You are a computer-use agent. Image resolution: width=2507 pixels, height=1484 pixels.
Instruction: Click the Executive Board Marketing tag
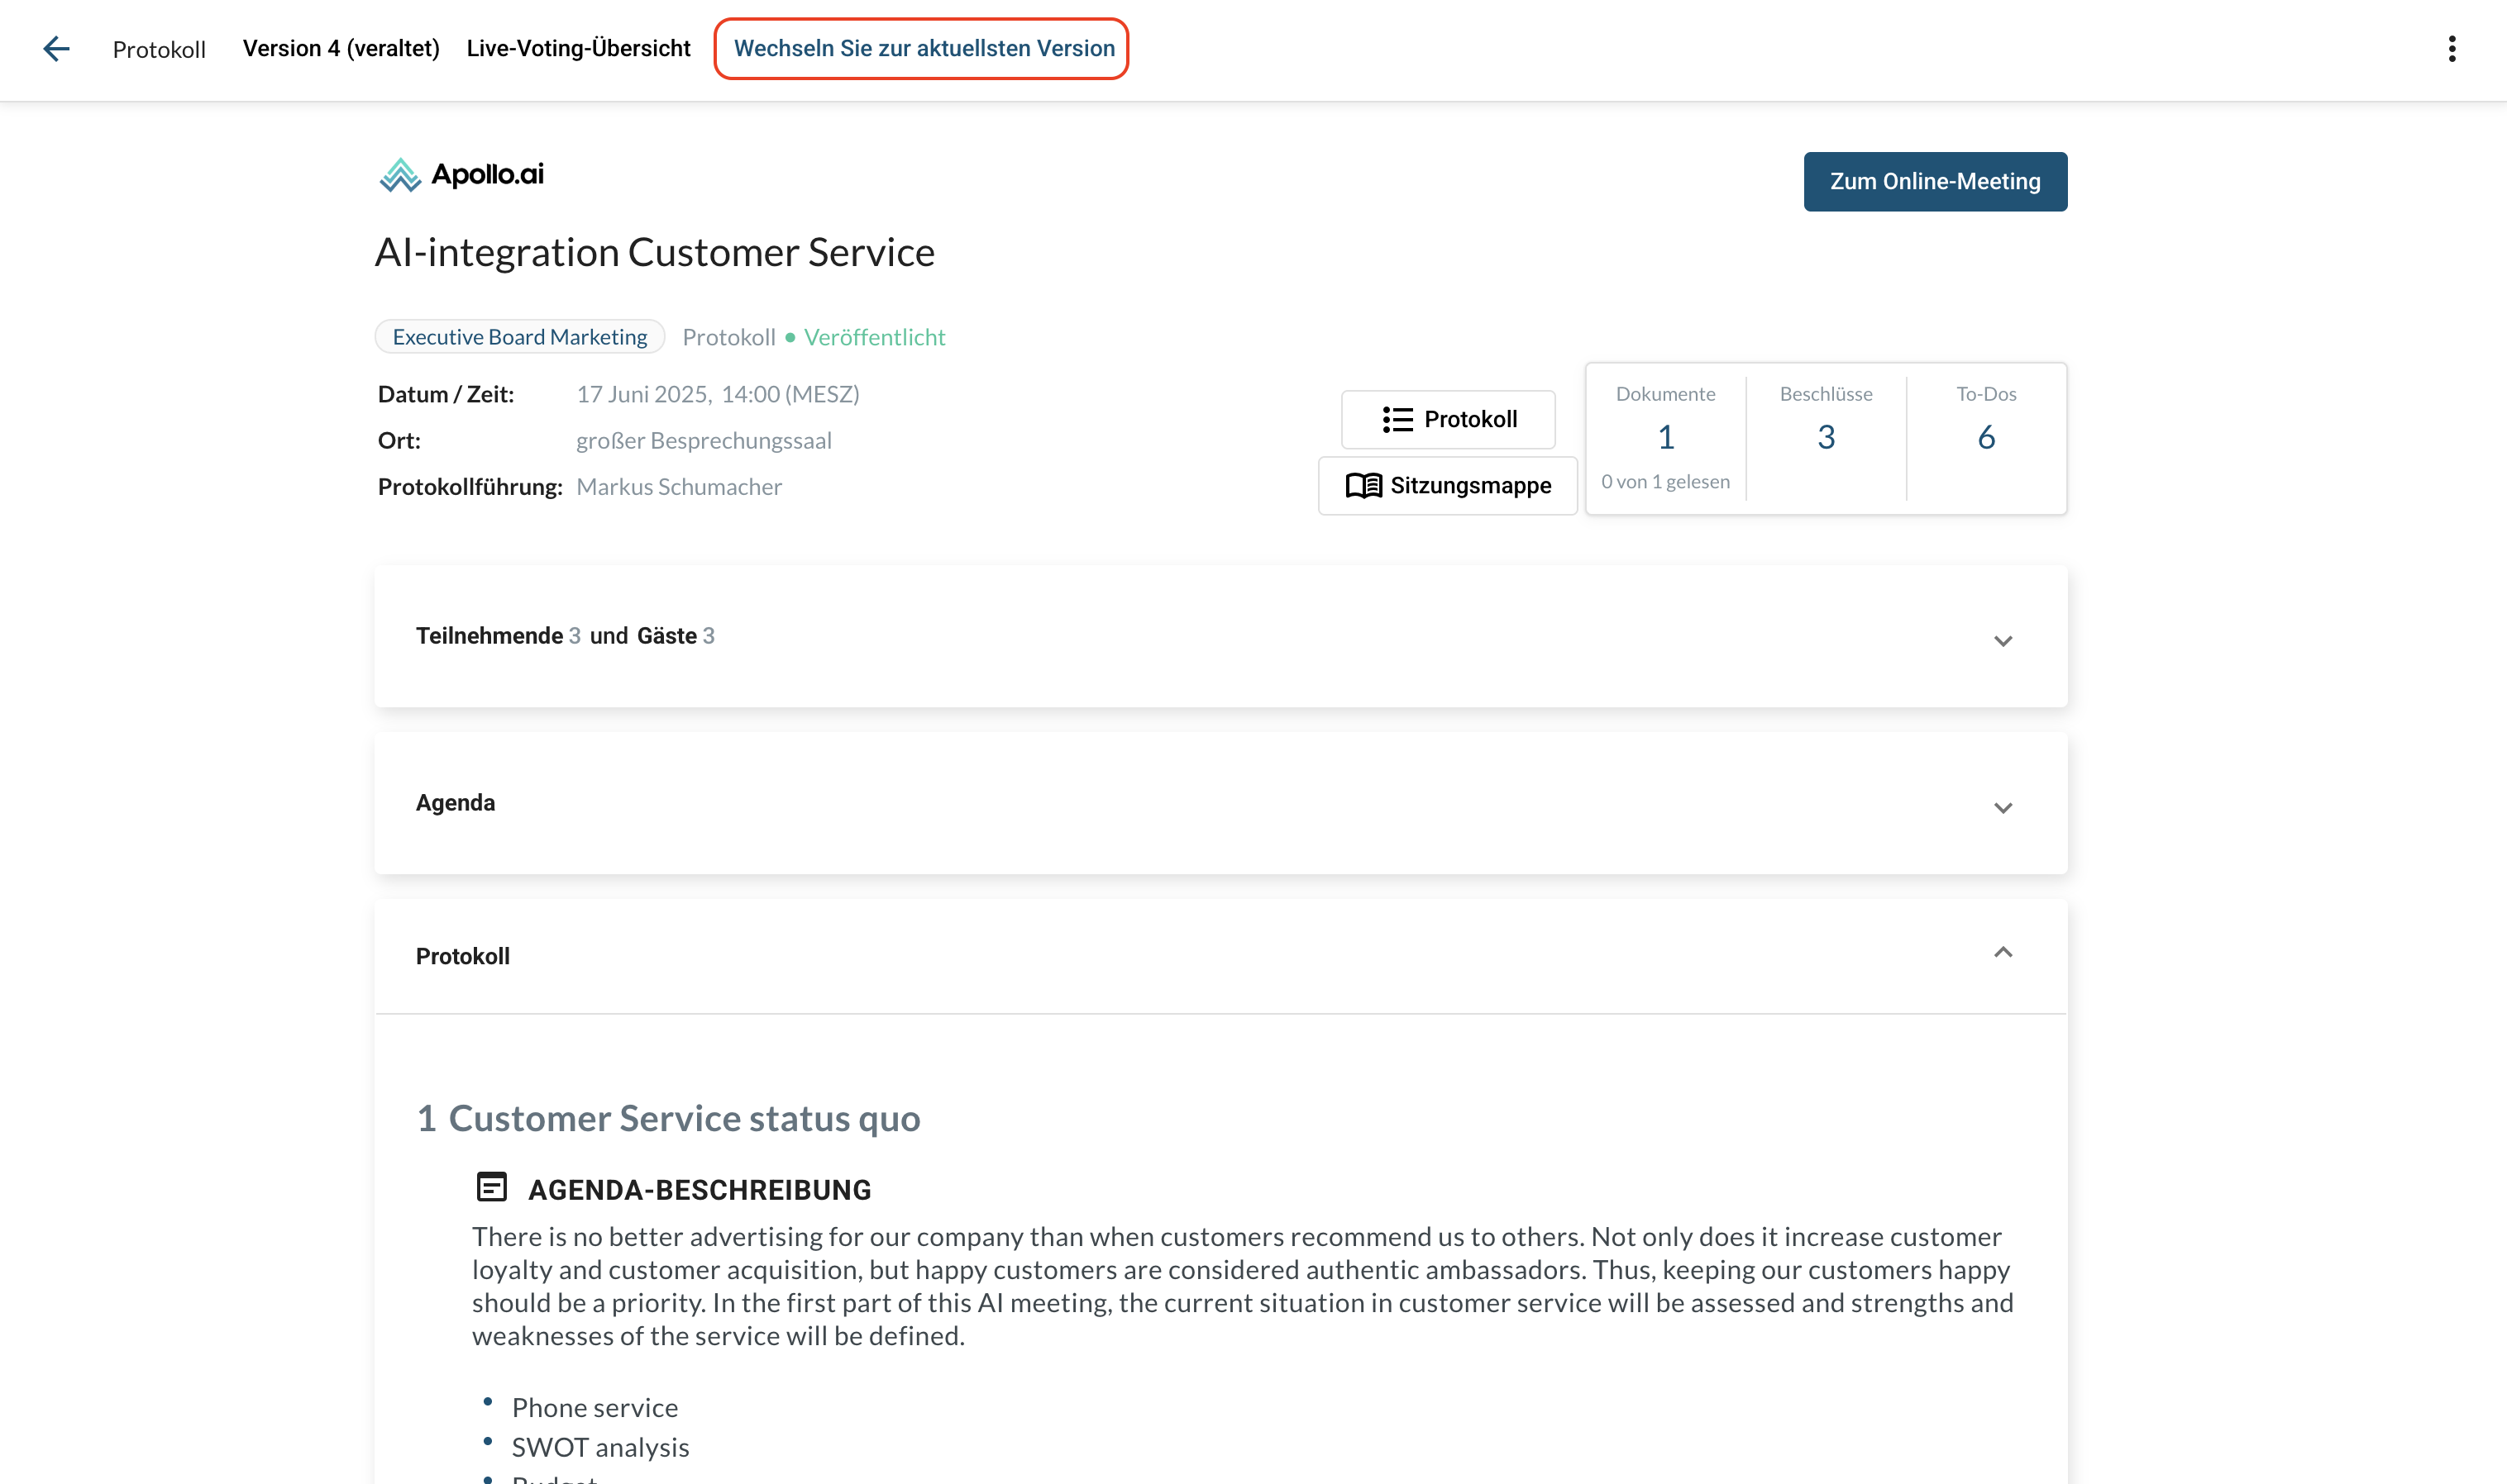(519, 337)
